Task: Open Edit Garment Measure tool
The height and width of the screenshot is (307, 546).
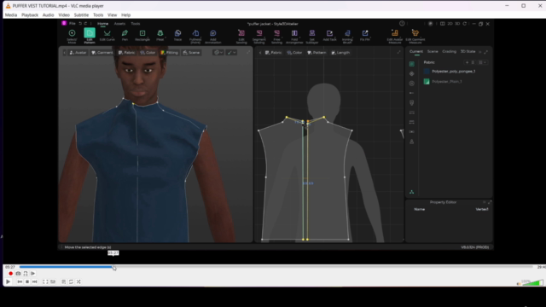Action: [415, 36]
